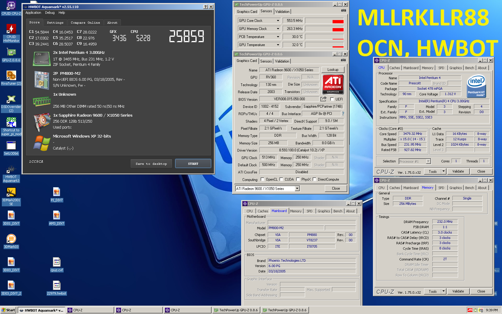Click Close button in GPU-Z card window
Viewport: 502px width, 314px height.
pos(336,188)
